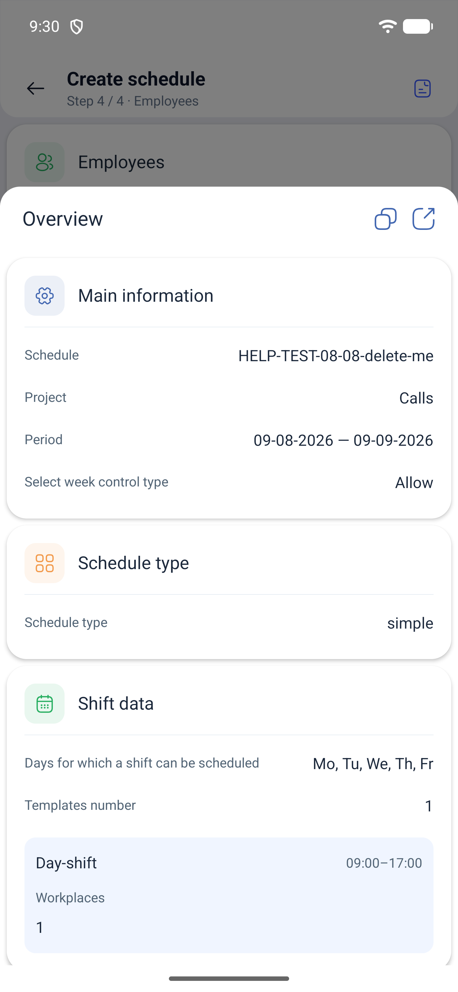This screenshot has width=458, height=992.
Task: Tap the Calls project value
Action: click(416, 398)
